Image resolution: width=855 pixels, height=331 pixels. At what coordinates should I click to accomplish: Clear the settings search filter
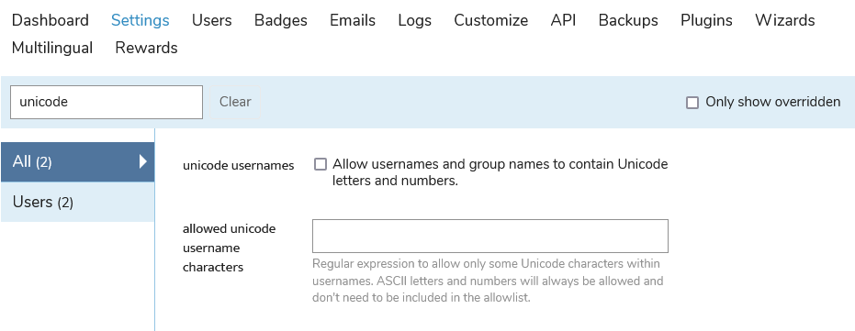tap(235, 102)
